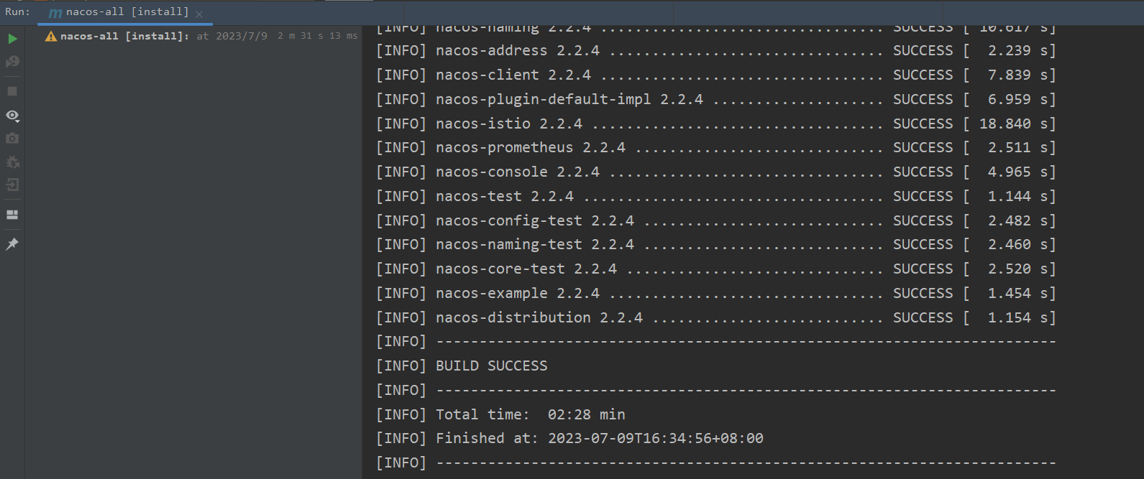
Task: Click the warning triangle beside nacos-all [install]
Action: click(50, 35)
